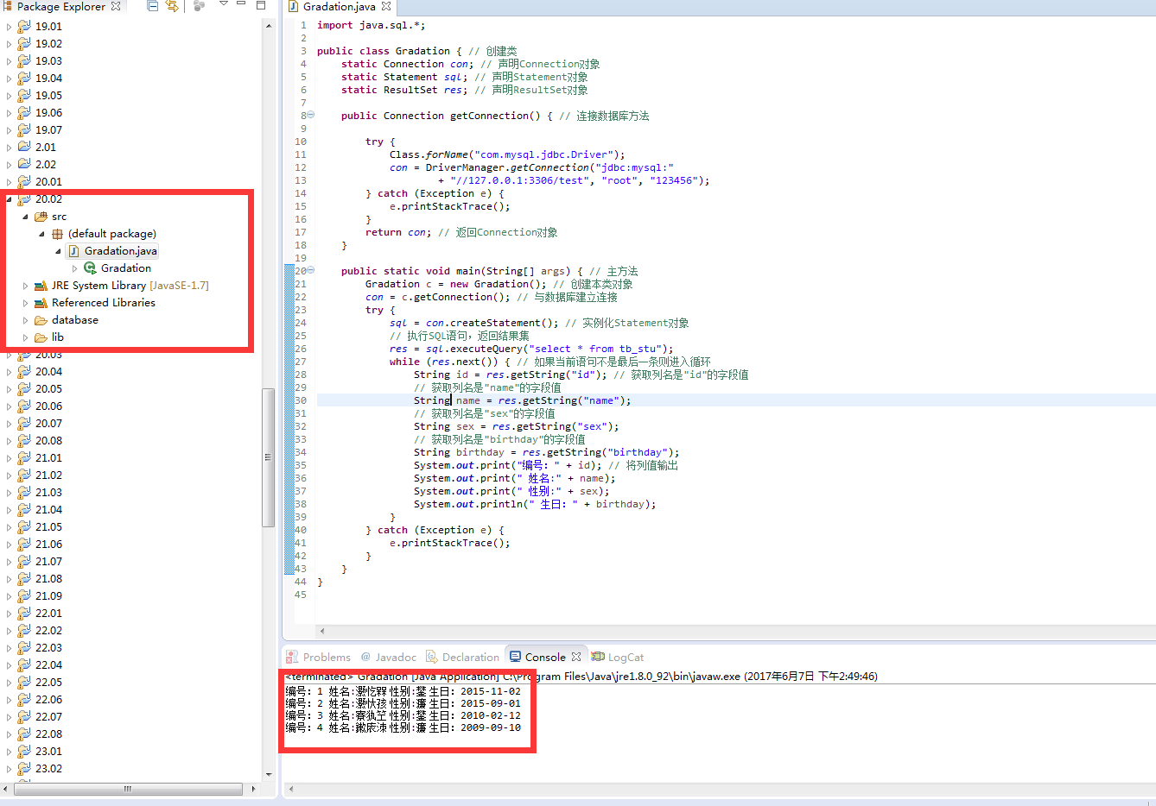Click the Package Explorer vertical scrollbar thumb
This screenshot has width=1156, height=806.
(x=268, y=457)
